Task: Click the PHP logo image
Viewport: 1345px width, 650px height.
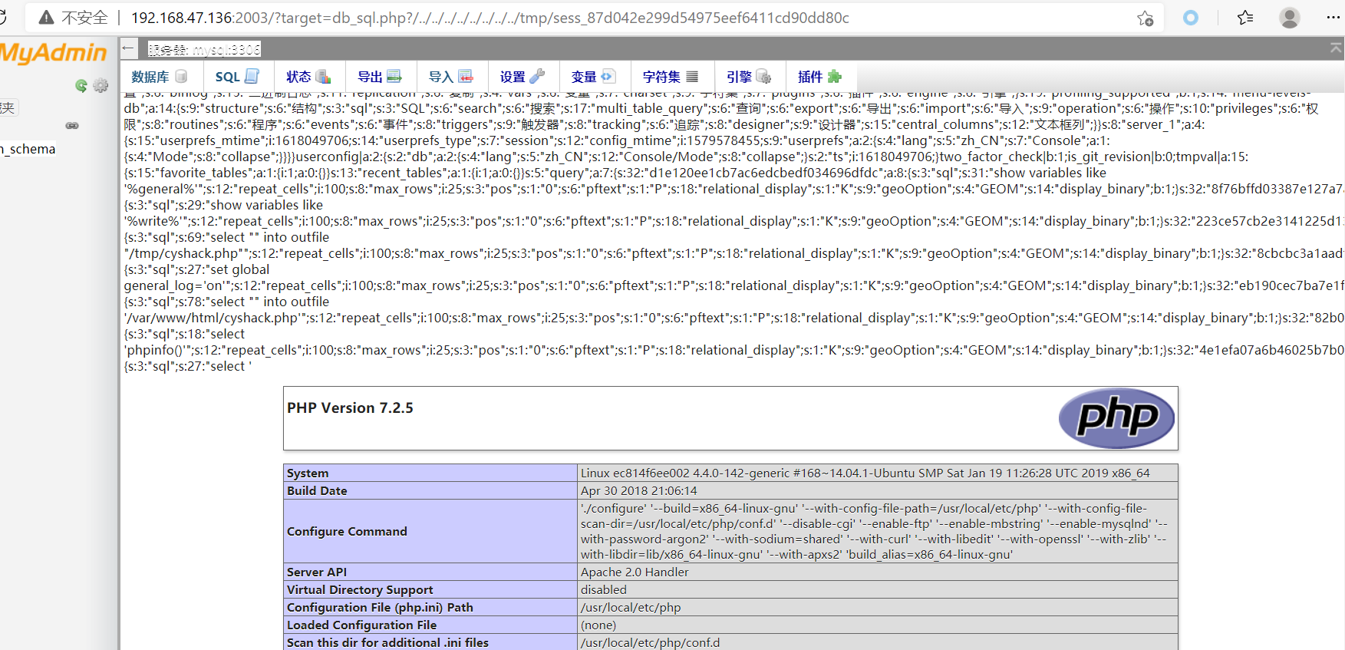Action: point(1116,418)
